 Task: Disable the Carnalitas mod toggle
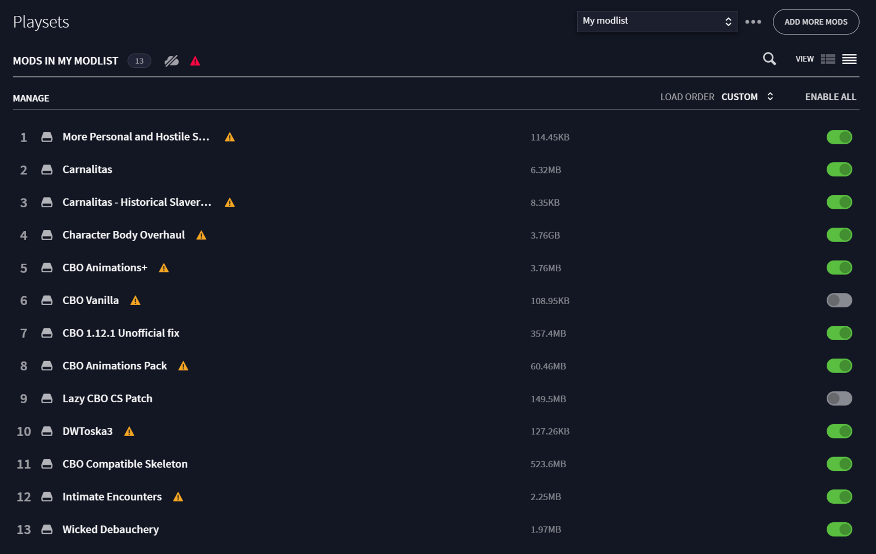[x=839, y=169]
